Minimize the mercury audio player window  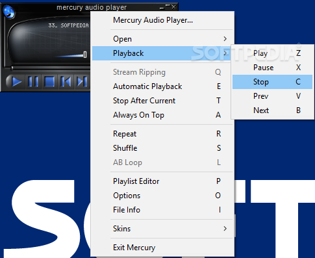[162, 8]
